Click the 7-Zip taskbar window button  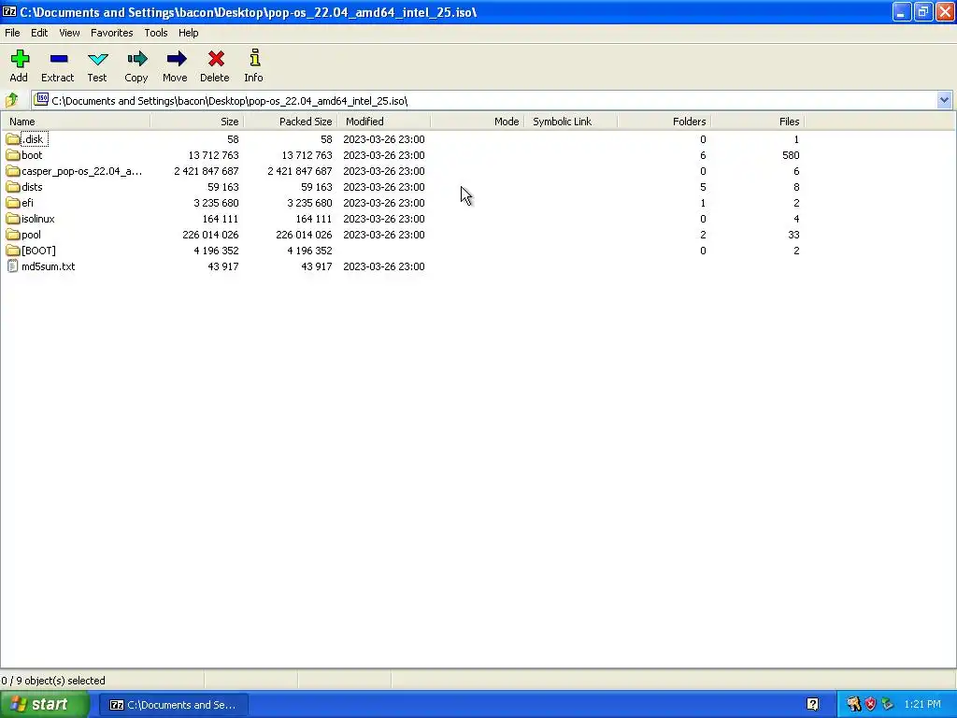point(173,705)
